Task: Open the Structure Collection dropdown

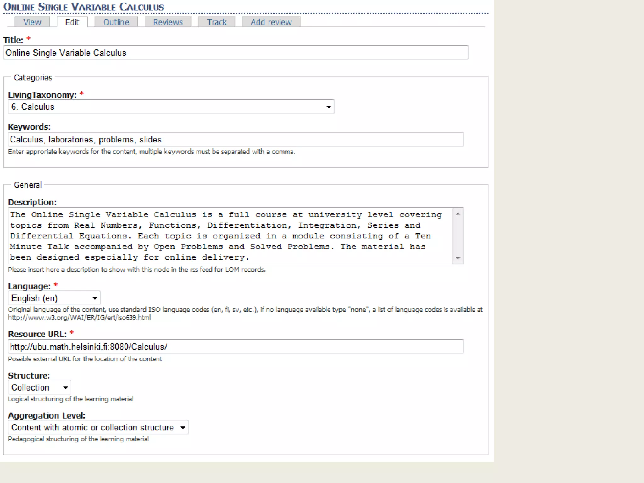Action: [40, 387]
